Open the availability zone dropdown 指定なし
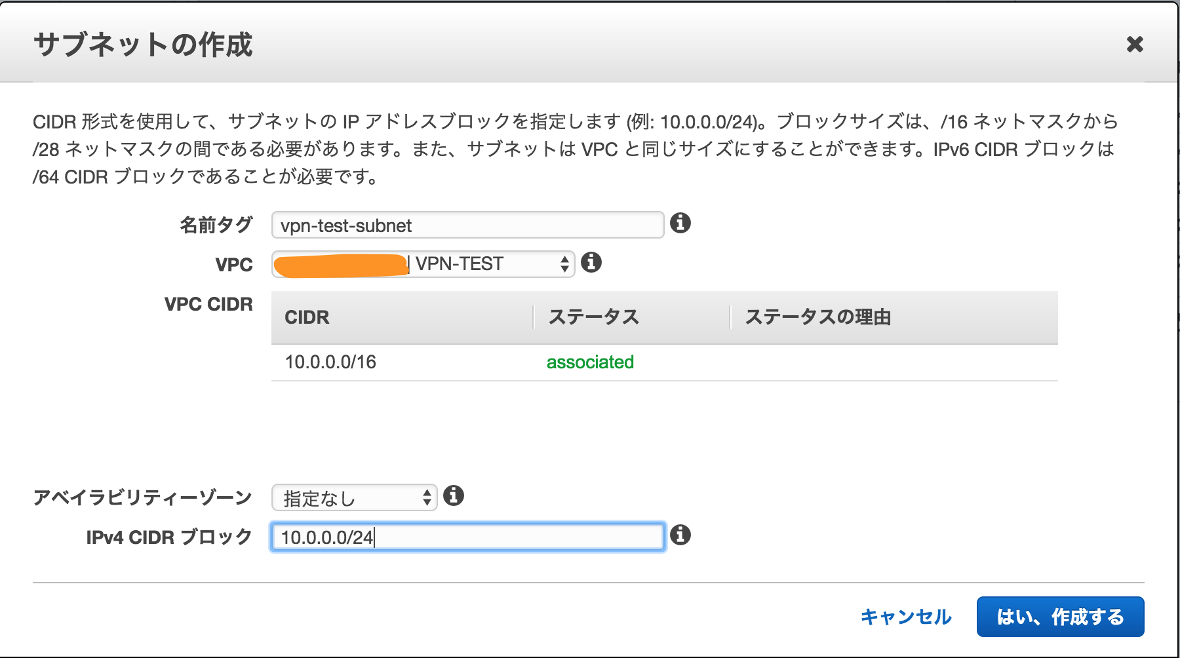The width and height of the screenshot is (1180, 658). tap(355, 498)
